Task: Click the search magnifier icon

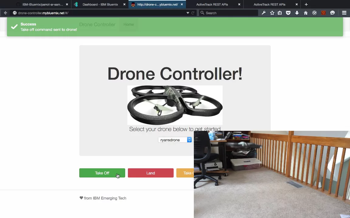Action: coord(202,13)
